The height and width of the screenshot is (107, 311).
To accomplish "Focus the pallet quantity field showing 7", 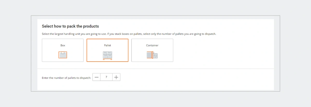I will click(x=106, y=77).
